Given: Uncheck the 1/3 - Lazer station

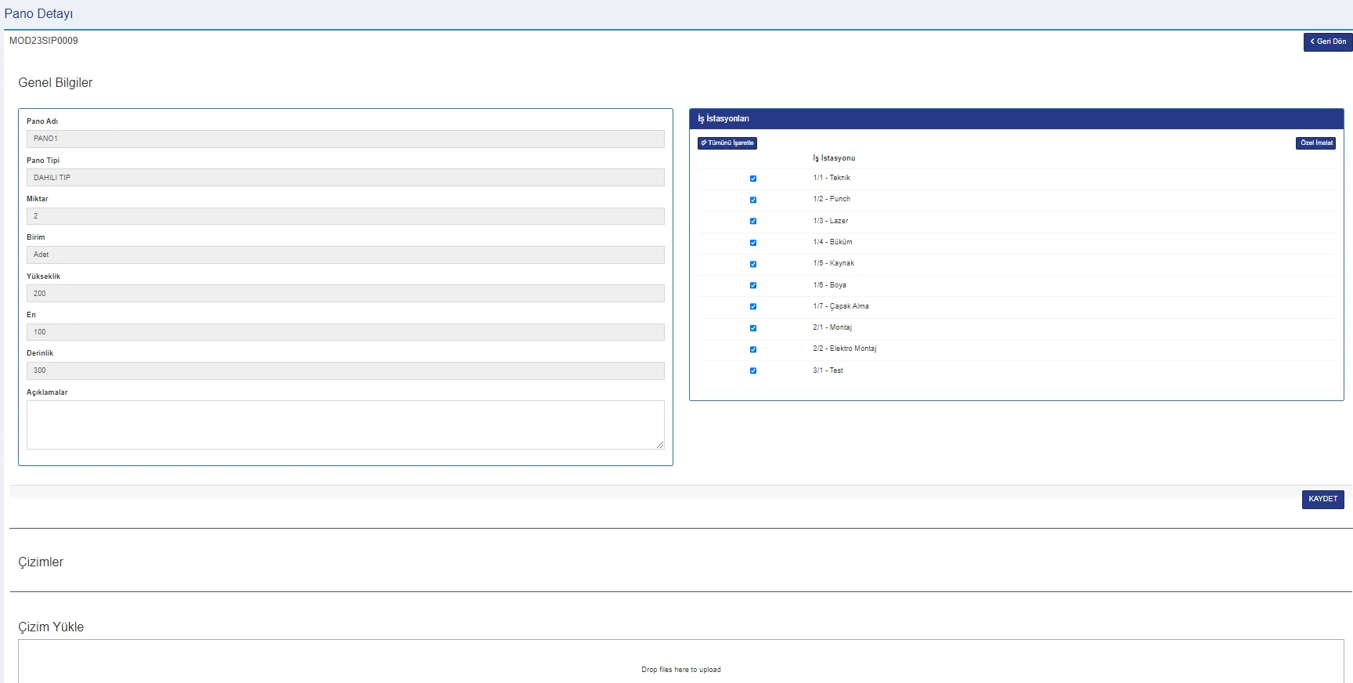Looking at the screenshot, I should pos(753,221).
